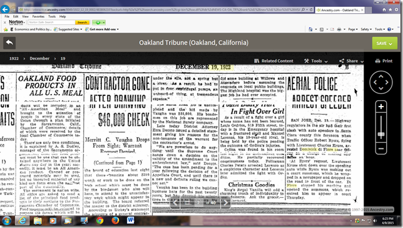Open the gear settings icon at top right
Screen dimensions: 403x228
pos(396,9)
